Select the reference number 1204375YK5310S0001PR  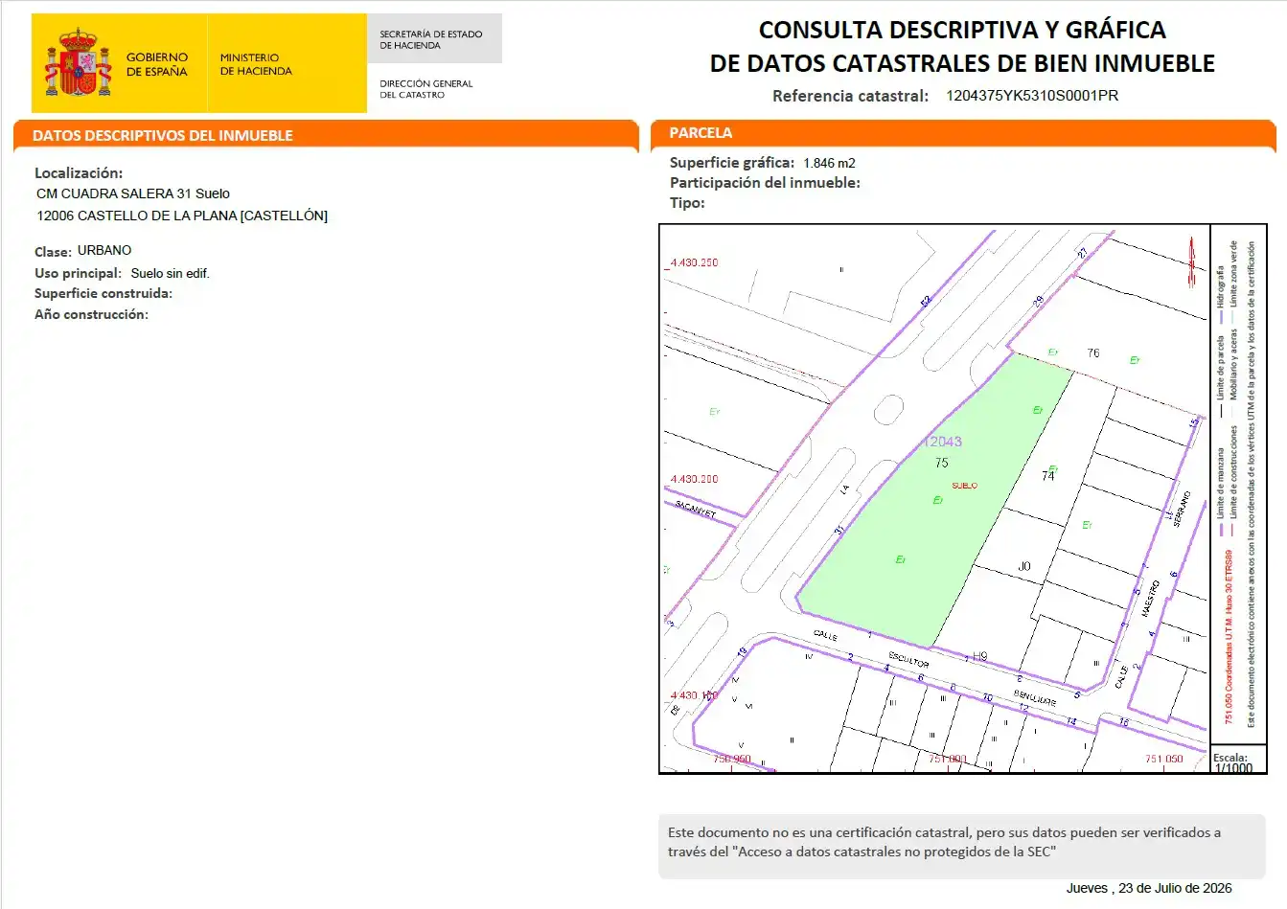(1032, 96)
